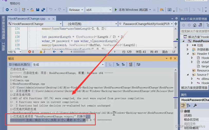Toggle auto-hide pin on 输出 panel

[171, 58]
